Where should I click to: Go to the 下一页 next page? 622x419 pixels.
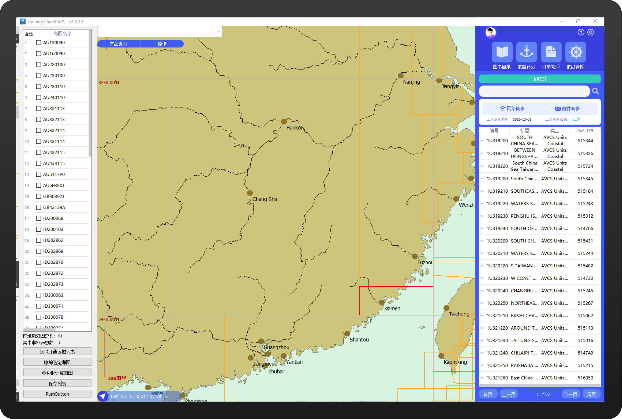pyautogui.click(x=570, y=394)
